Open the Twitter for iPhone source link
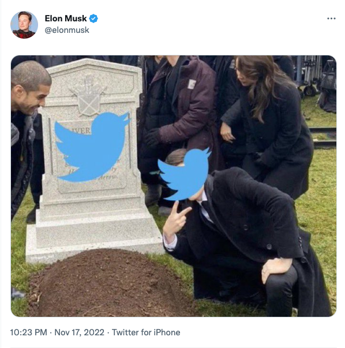This screenshot has width=345, height=348. point(146,332)
